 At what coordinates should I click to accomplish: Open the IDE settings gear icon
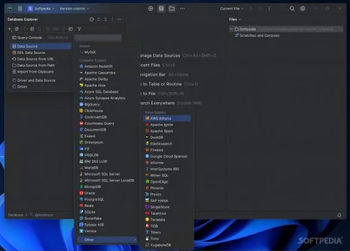pos(302,8)
